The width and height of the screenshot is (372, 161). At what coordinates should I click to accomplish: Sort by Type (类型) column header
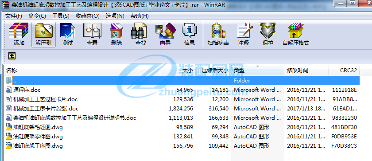258,70
